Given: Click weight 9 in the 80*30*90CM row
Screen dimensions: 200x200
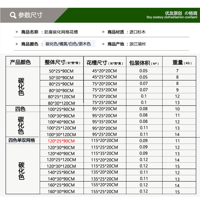Looking at the screenshot, I should 177,90.
